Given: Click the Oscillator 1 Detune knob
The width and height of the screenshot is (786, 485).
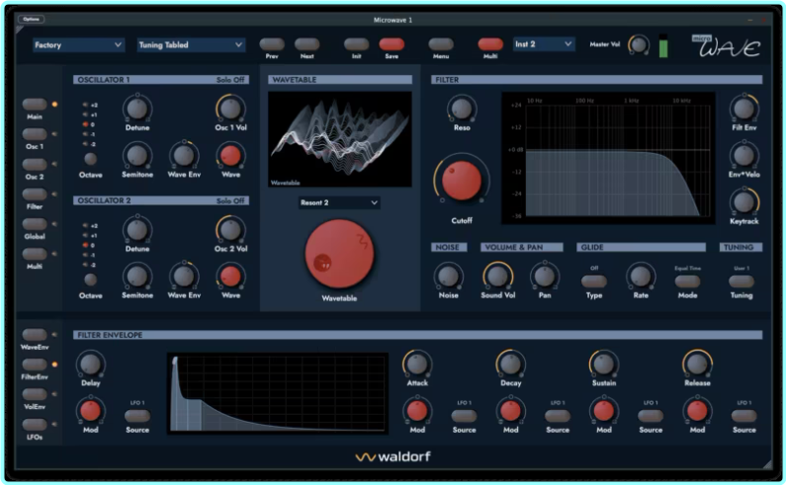Looking at the screenshot, I should click(x=137, y=109).
